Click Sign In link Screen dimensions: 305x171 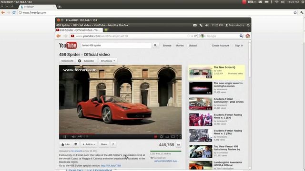click(239, 46)
